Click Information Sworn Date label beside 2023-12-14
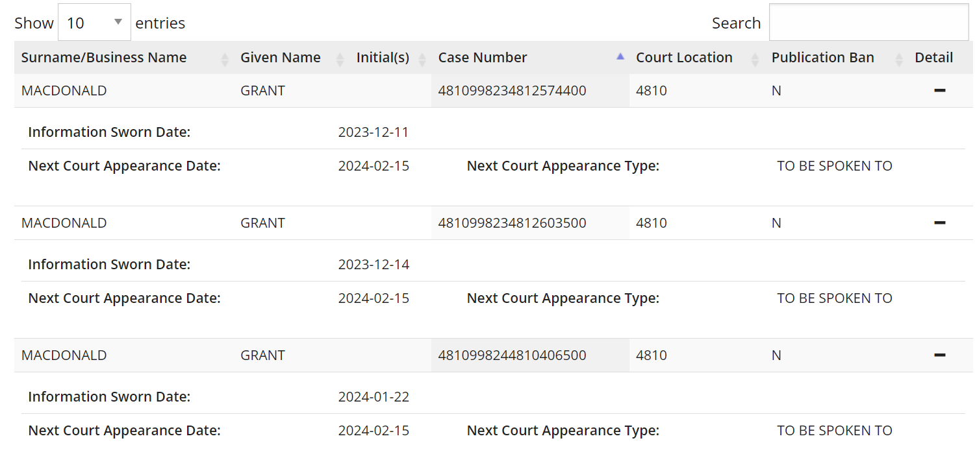This screenshot has width=975, height=469. coord(109,265)
